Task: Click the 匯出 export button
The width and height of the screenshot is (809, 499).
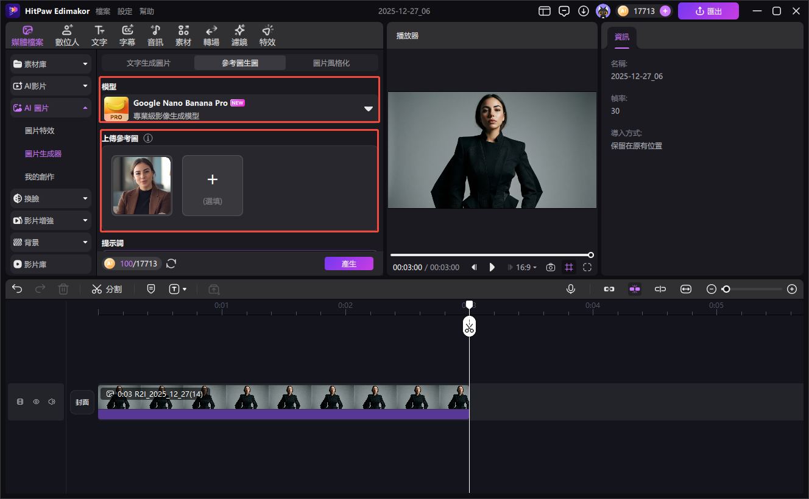Action: tap(708, 11)
